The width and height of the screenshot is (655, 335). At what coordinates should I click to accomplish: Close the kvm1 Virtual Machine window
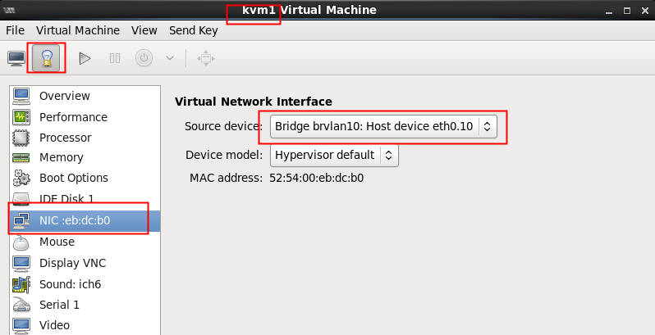[645, 11]
